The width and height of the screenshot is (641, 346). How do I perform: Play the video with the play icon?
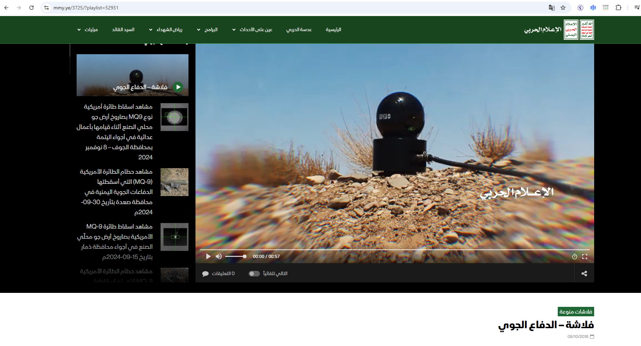click(208, 257)
